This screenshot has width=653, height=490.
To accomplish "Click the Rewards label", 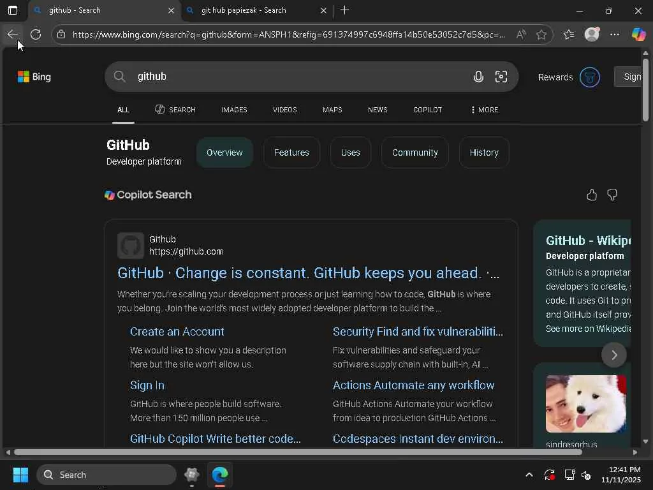I will (555, 77).
